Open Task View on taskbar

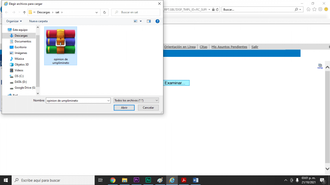click(x=101, y=180)
